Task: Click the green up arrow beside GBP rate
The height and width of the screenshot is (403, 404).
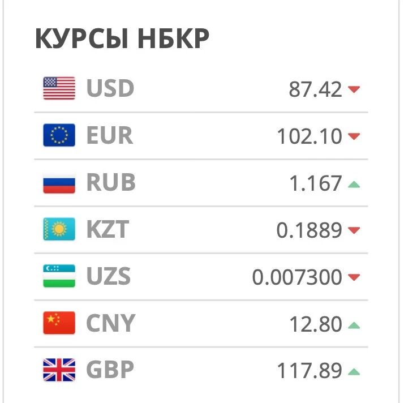Action: pyautogui.click(x=354, y=371)
